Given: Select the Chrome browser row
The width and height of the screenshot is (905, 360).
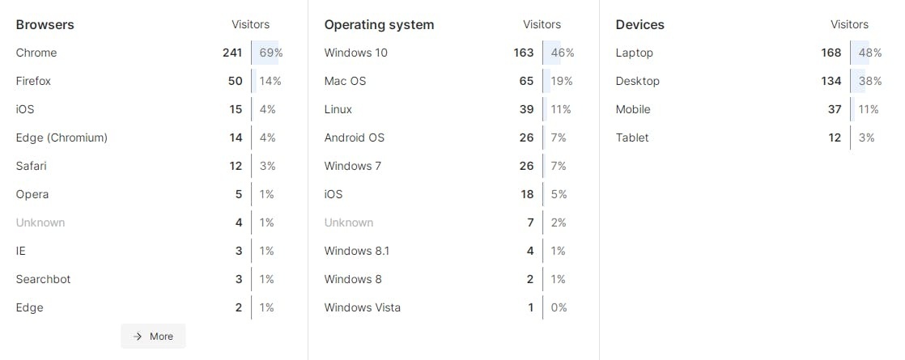Looking at the screenshot, I should coord(150,53).
